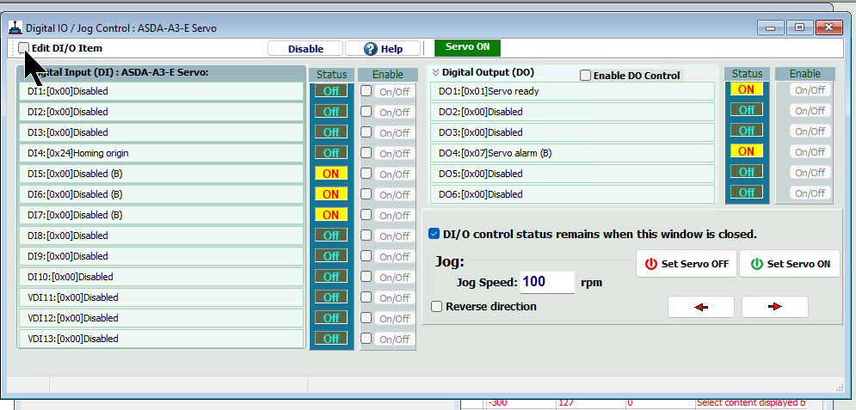Select VDI11:[0x00]Disabled row
Image resolution: width=856 pixels, height=410 pixels.
pyautogui.click(x=161, y=297)
